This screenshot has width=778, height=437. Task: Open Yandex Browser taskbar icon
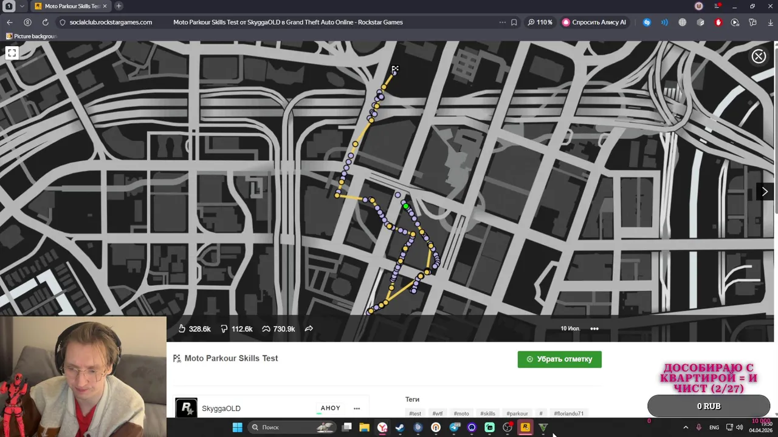tap(382, 427)
